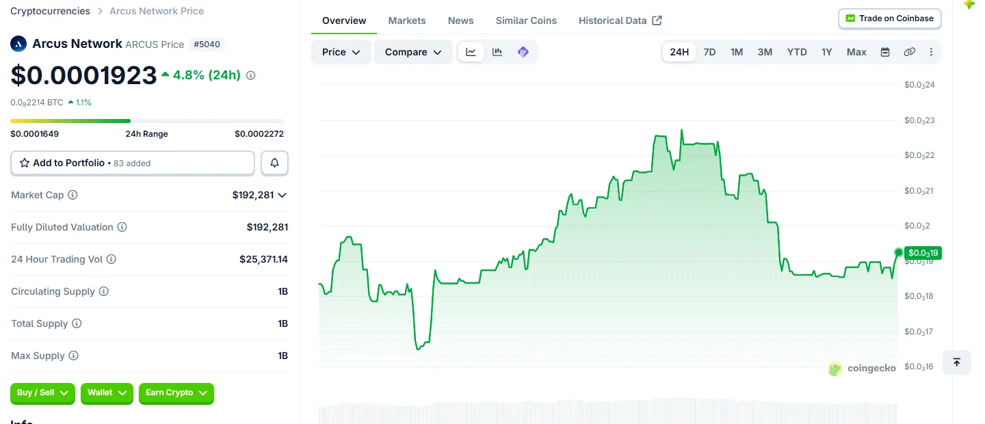Click the Fully Diluted Valuation $192,281 value
The width and height of the screenshot is (985, 424).
coord(267,227)
